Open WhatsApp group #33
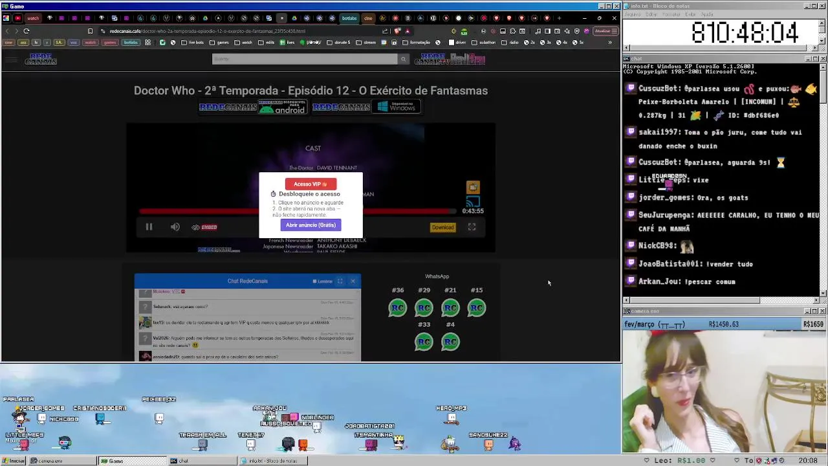Image resolution: width=828 pixels, height=466 pixels. pyautogui.click(x=424, y=342)
